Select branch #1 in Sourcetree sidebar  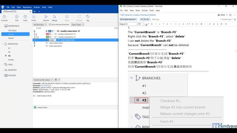[9, 48]
